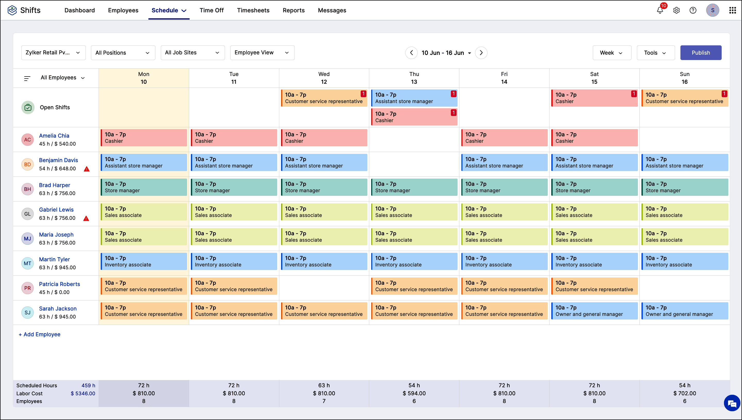Click the Add Employee link
Screen dimensions: 742x420
39,334
